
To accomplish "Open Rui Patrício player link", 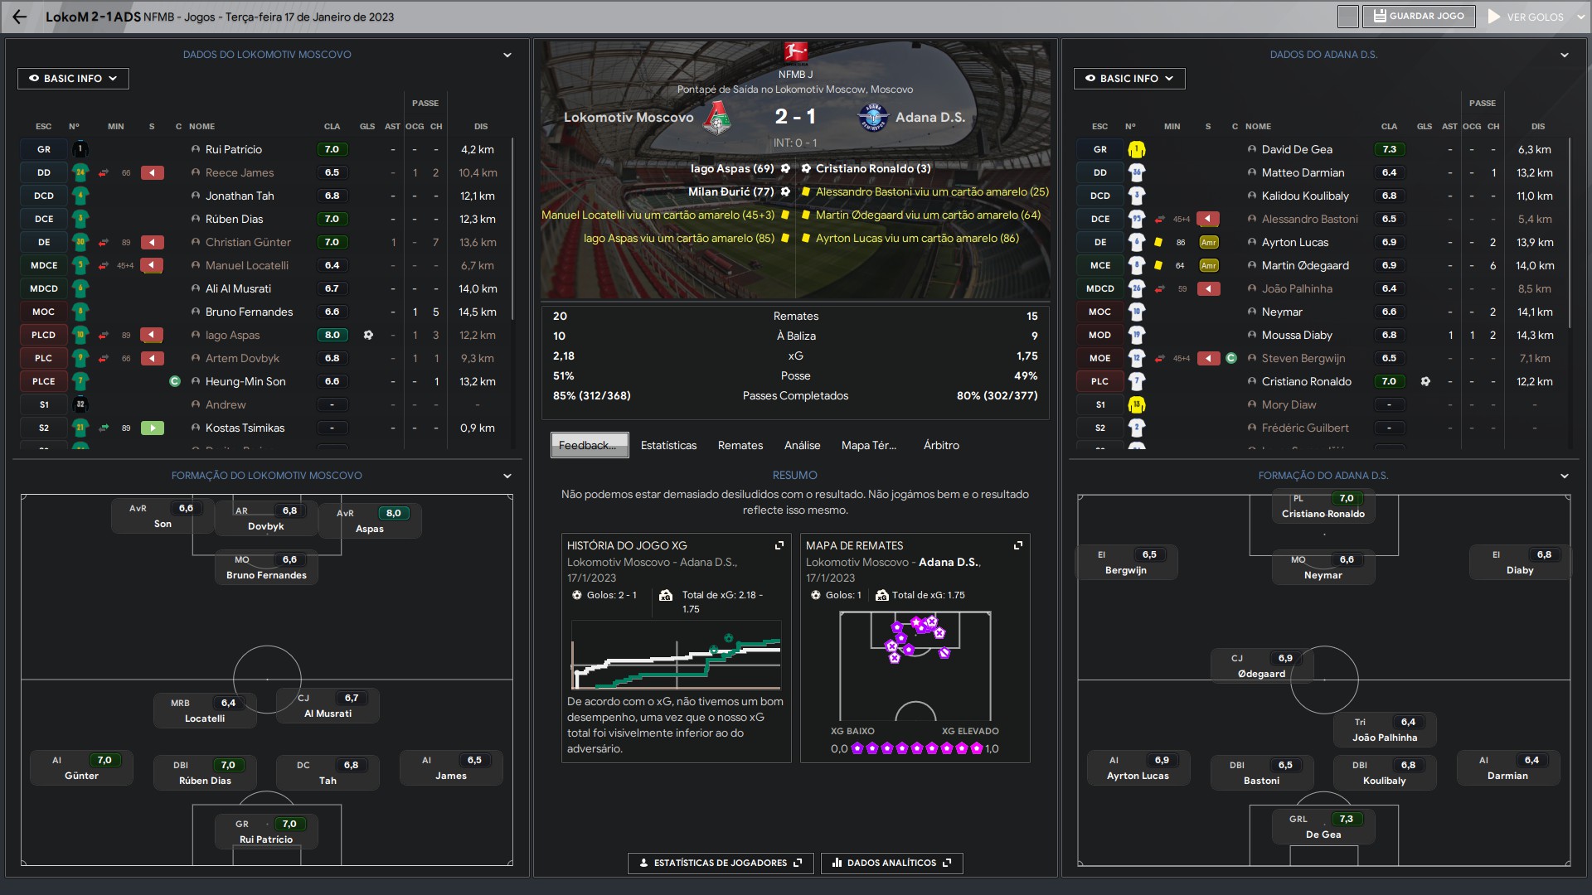I will (x=233, y=150).
